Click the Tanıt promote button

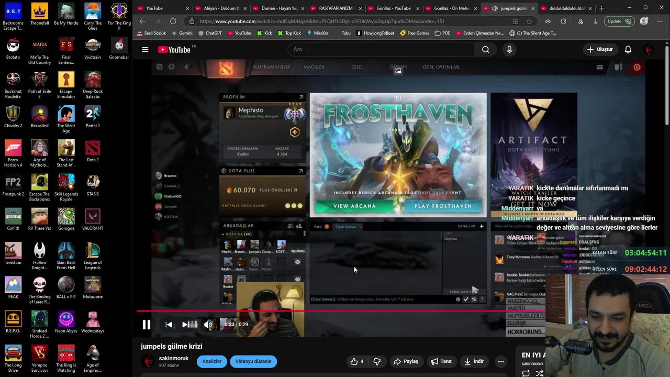pos(441,361)
